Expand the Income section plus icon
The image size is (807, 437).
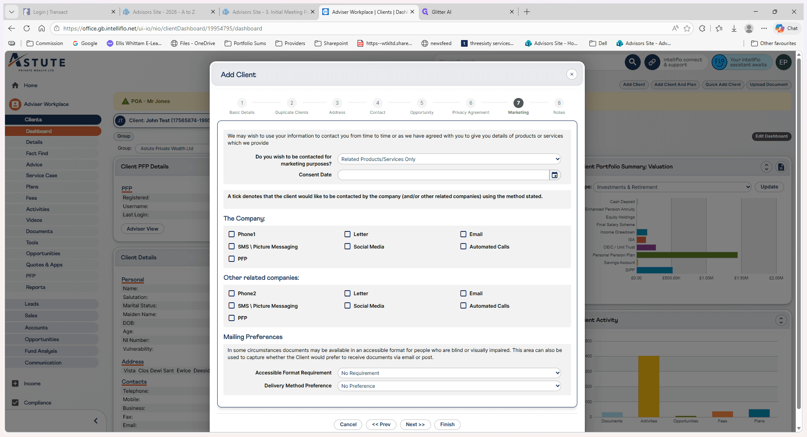click(x=15, y=384)
